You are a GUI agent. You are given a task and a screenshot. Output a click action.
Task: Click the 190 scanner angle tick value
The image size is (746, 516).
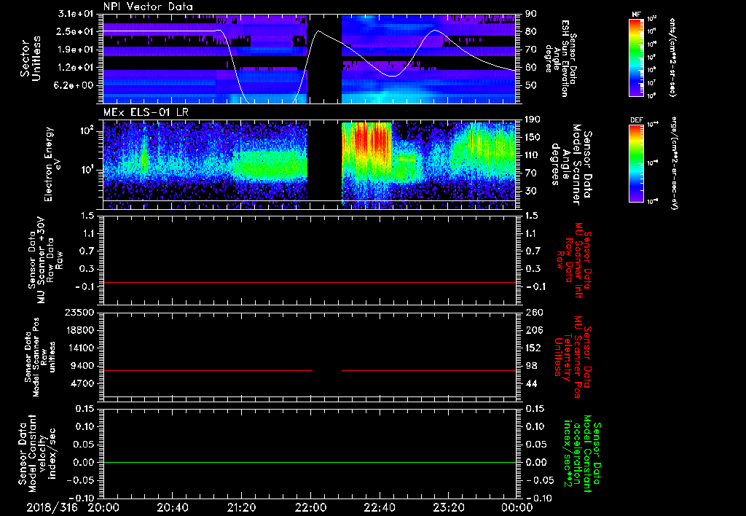[x=533, y=120]
